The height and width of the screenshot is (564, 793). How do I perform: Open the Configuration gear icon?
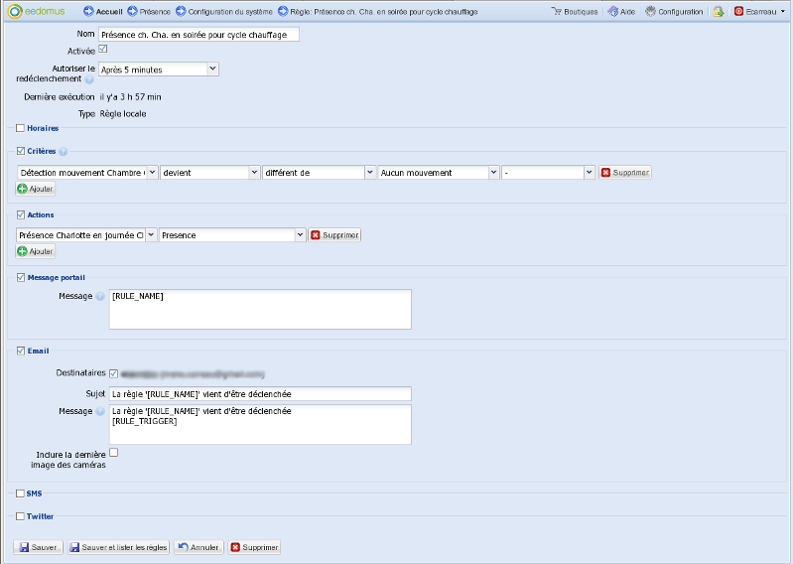pyautogui.click(x=650, y=12)
